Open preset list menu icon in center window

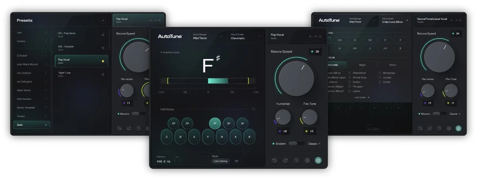point(319,36)
